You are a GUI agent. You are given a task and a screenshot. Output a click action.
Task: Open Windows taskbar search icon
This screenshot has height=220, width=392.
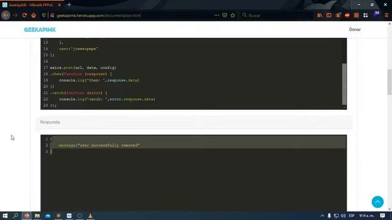[x=15, y=216]
